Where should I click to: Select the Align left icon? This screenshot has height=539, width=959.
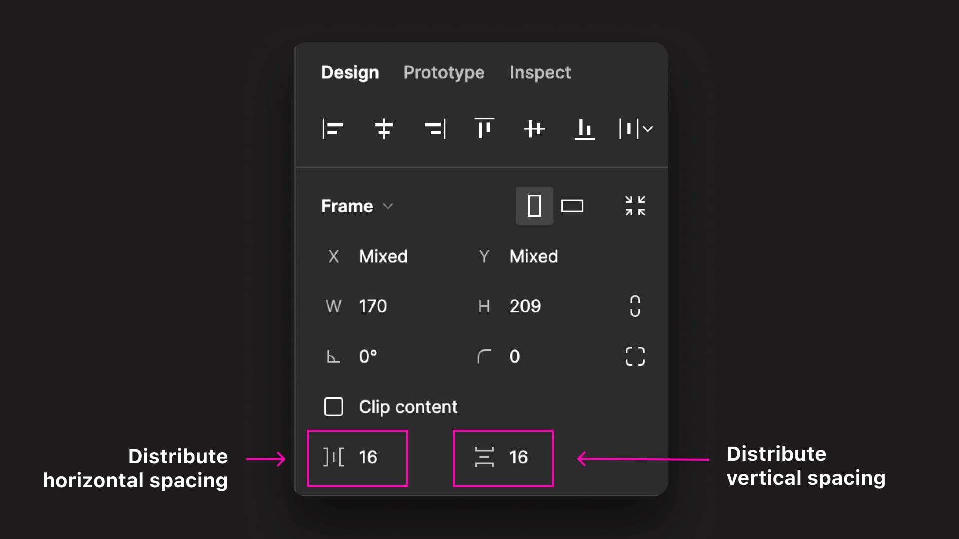(x=333, y=129)
